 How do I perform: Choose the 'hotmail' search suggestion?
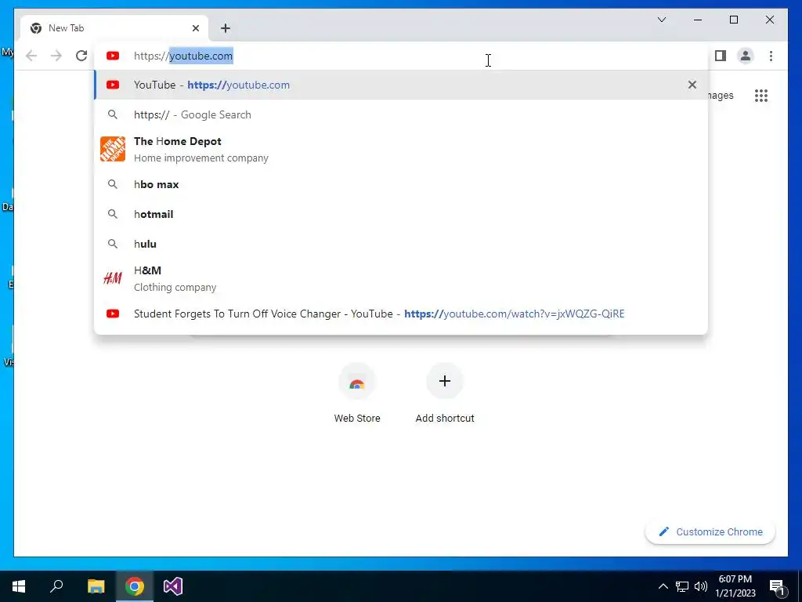tap(401, 214)
